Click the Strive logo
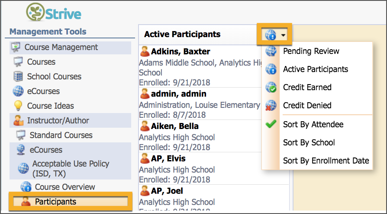Screen dimensions: 387x214 (x=54, y=13)
